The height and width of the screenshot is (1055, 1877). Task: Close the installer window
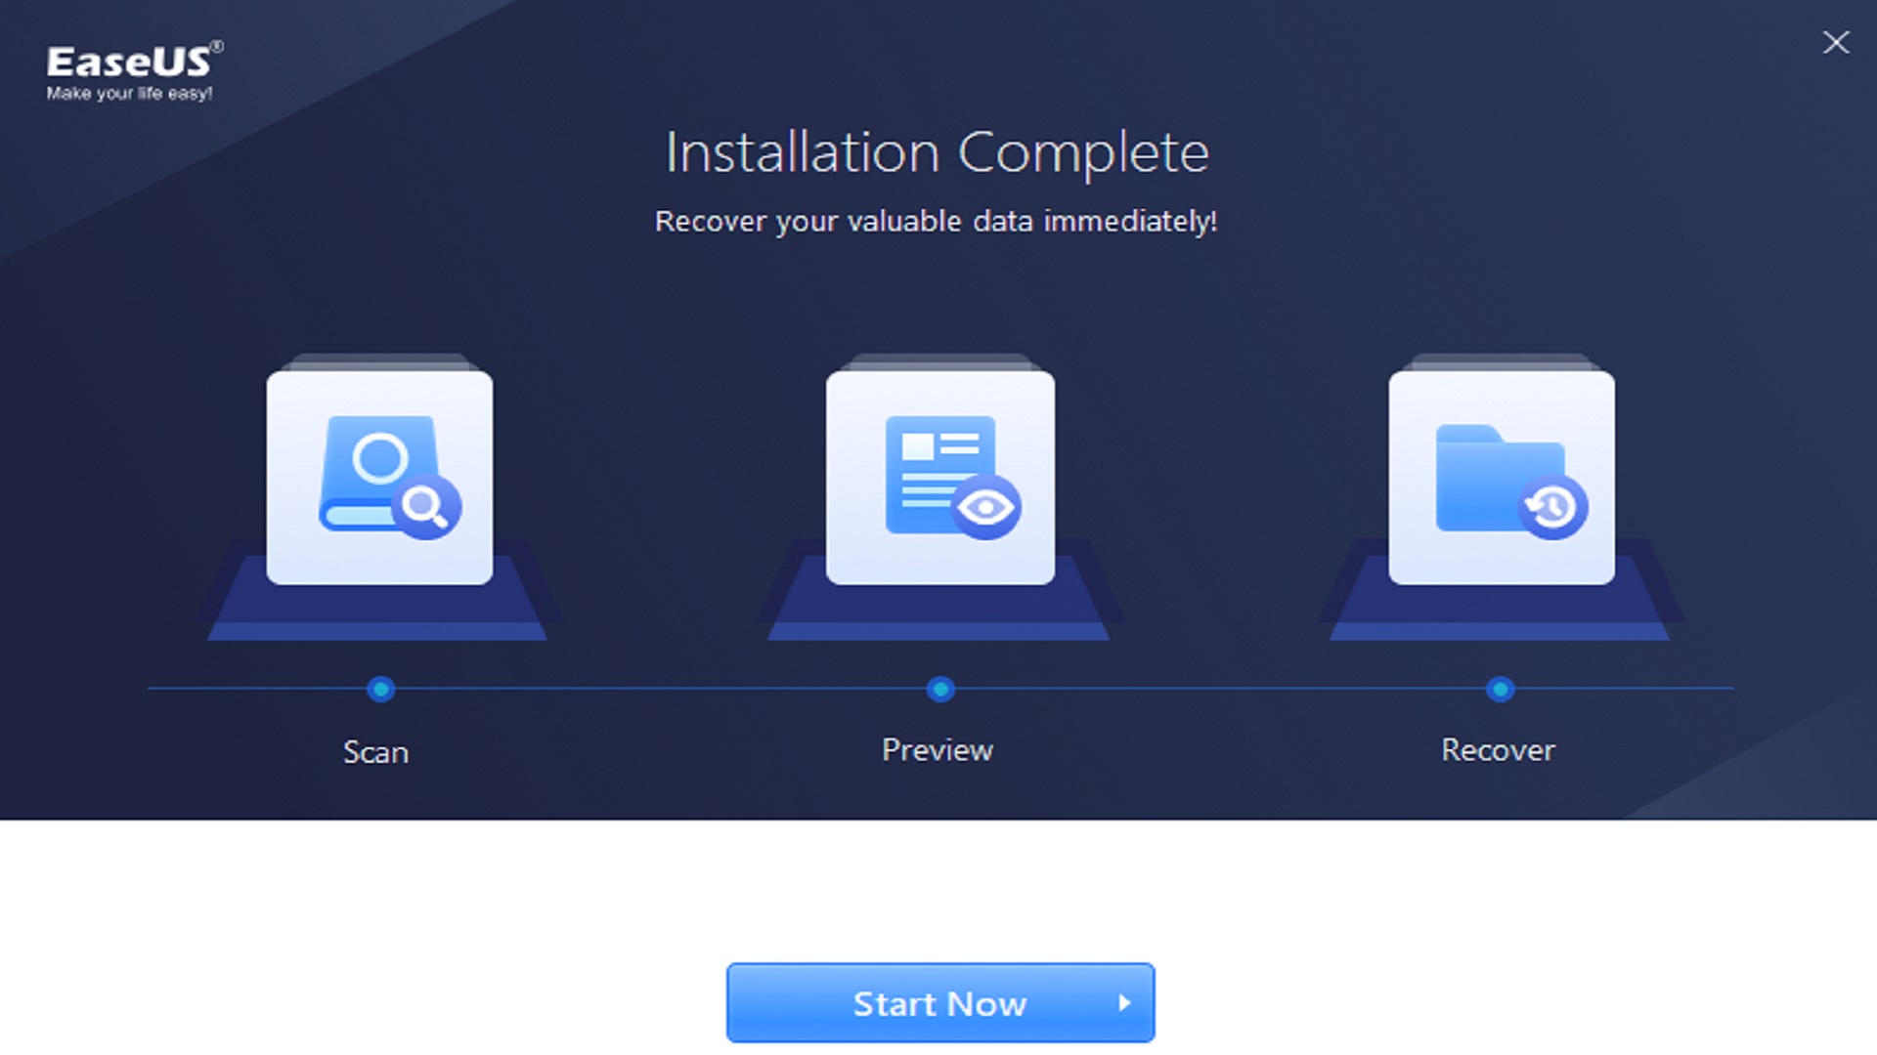1836,42
